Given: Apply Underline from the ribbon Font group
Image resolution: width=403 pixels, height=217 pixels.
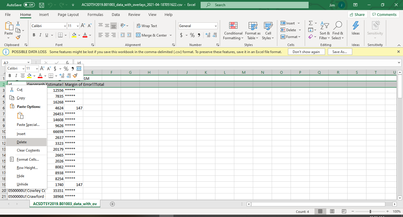Looking at the screenshot, I should 47,35.
